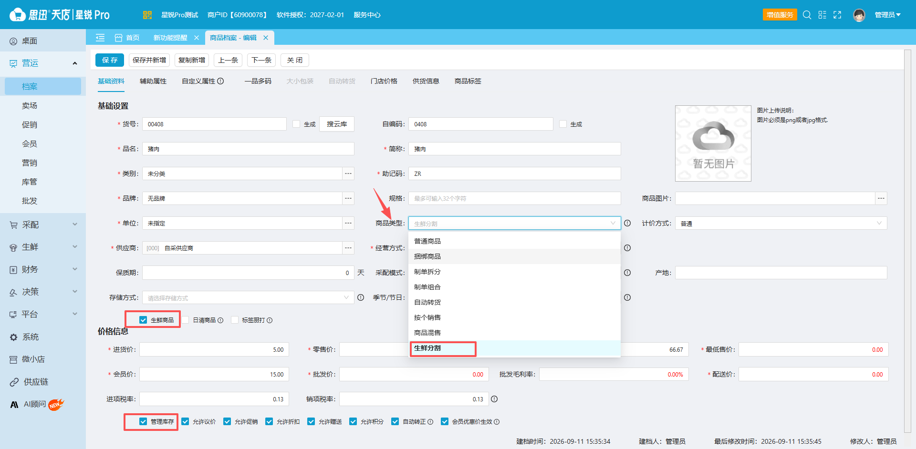Check the 标签厨打 checkbox

click(235, 320)
